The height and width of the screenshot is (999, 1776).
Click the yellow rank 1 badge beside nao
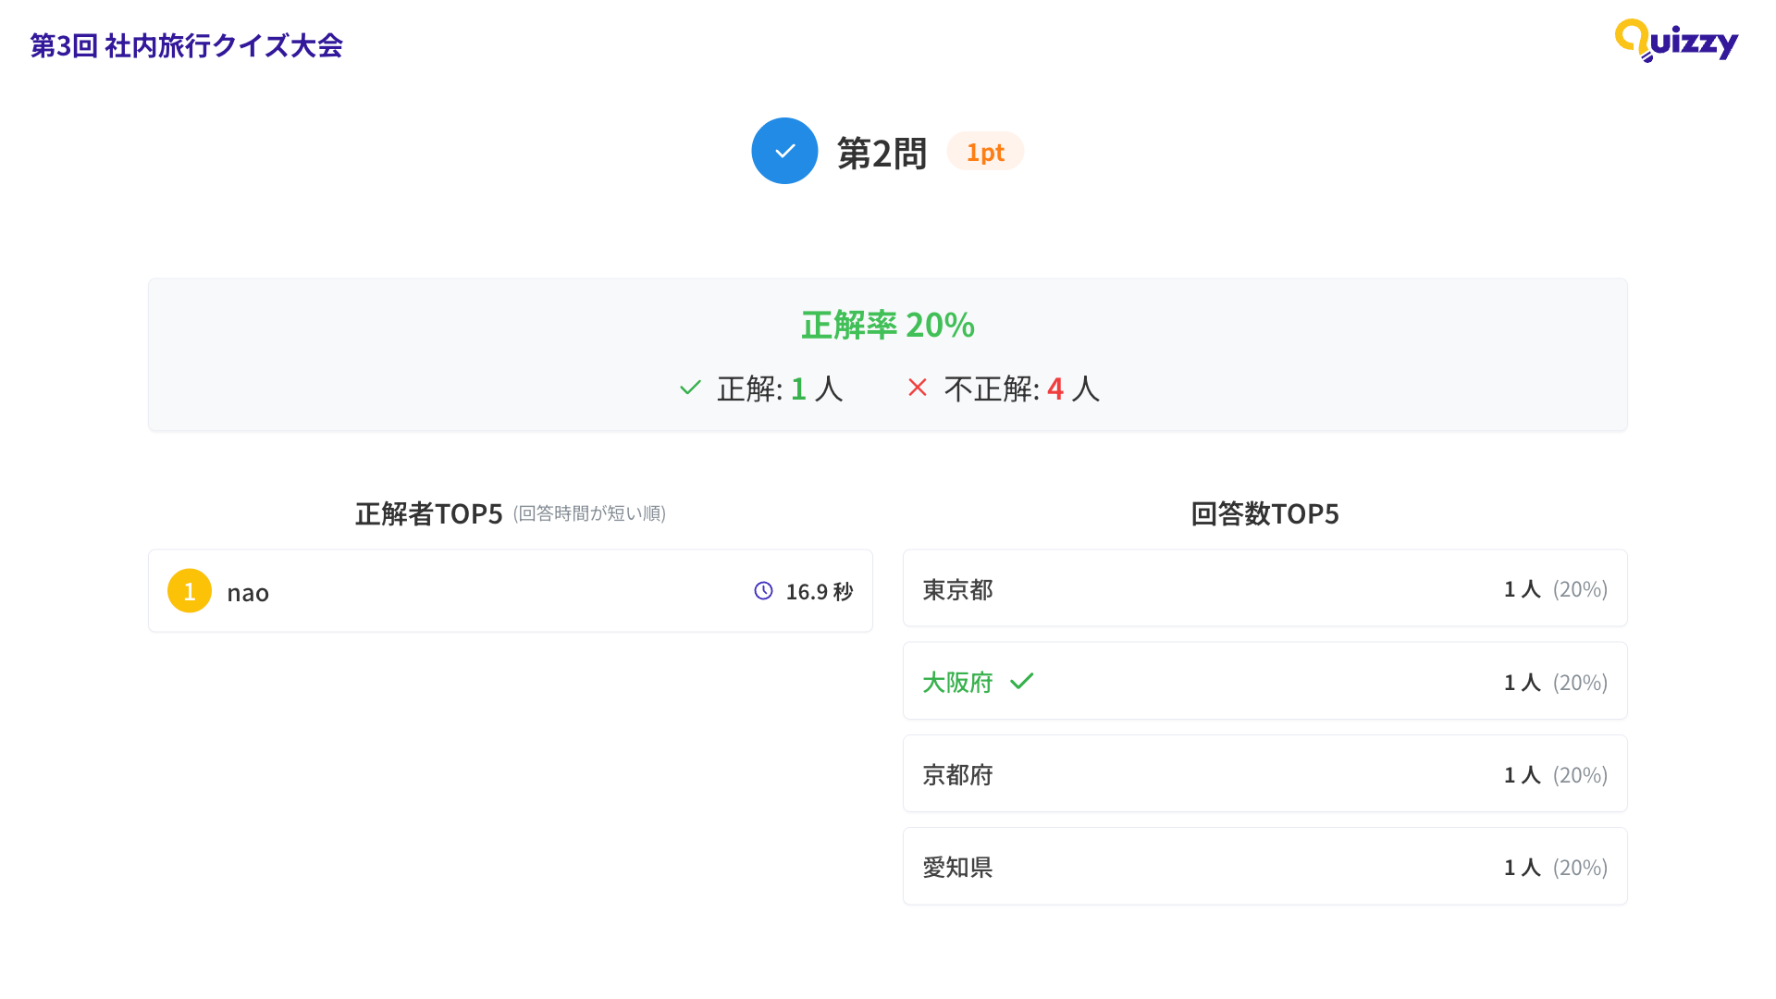pos(190,591)
